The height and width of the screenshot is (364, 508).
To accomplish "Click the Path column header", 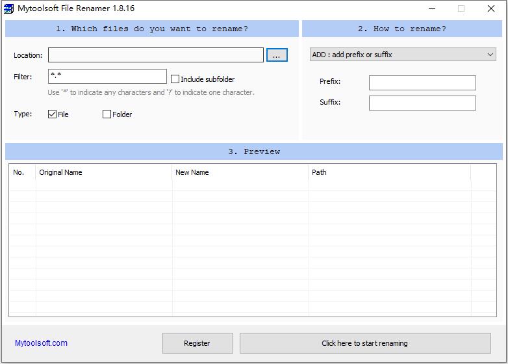I will pos(390,172).
